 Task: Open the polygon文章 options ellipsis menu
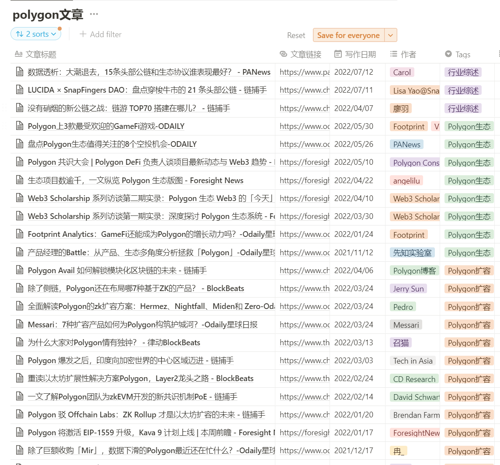[x=94, y=14]
